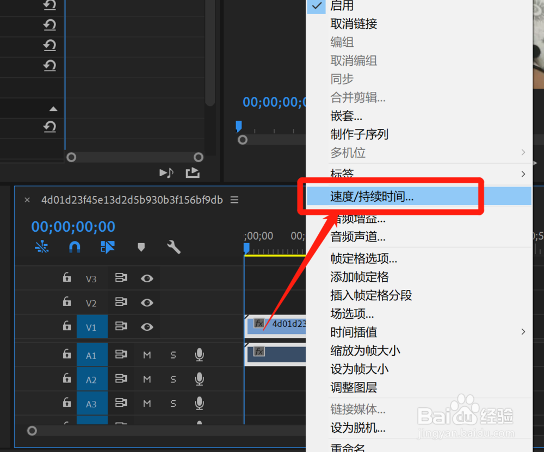The height and width of the screenshot is (452, 544).
Task: Solo track A2
Action: tap(173, 379)
